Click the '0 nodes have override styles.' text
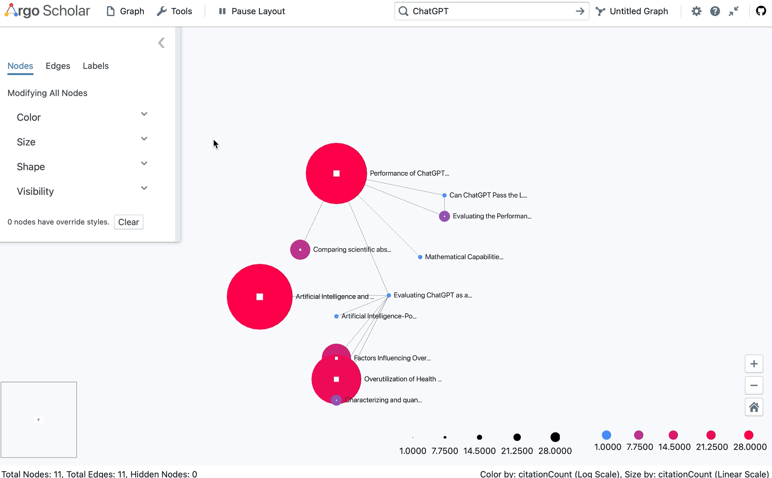 [x=58, y=222]
